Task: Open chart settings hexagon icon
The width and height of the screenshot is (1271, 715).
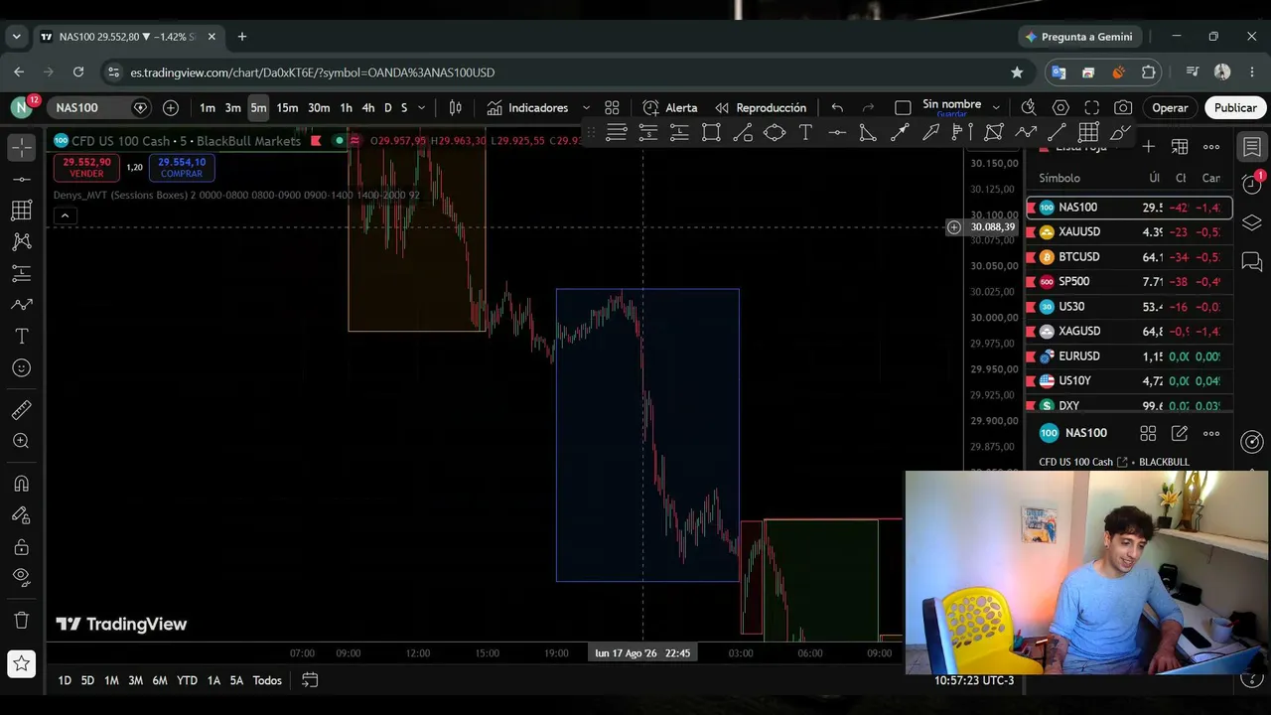Action: [1060, 107]
